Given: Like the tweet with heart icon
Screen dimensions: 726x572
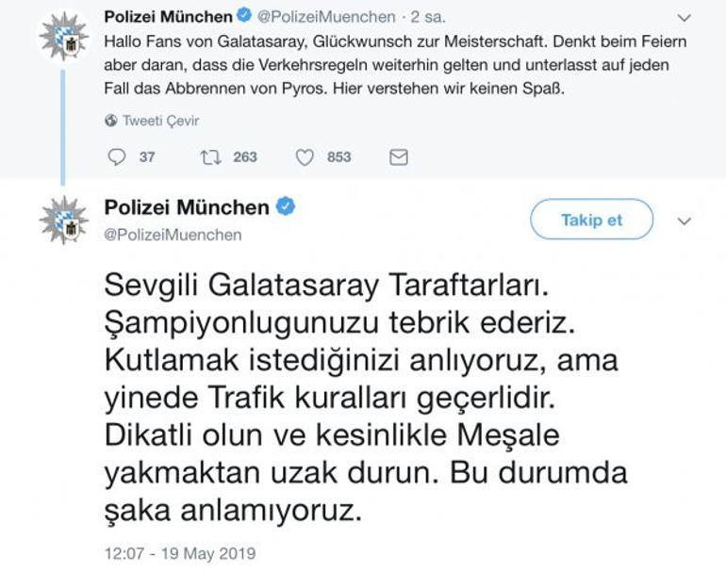Looking at the screenshot, I should pyautogui.click(x=305, y=157).
